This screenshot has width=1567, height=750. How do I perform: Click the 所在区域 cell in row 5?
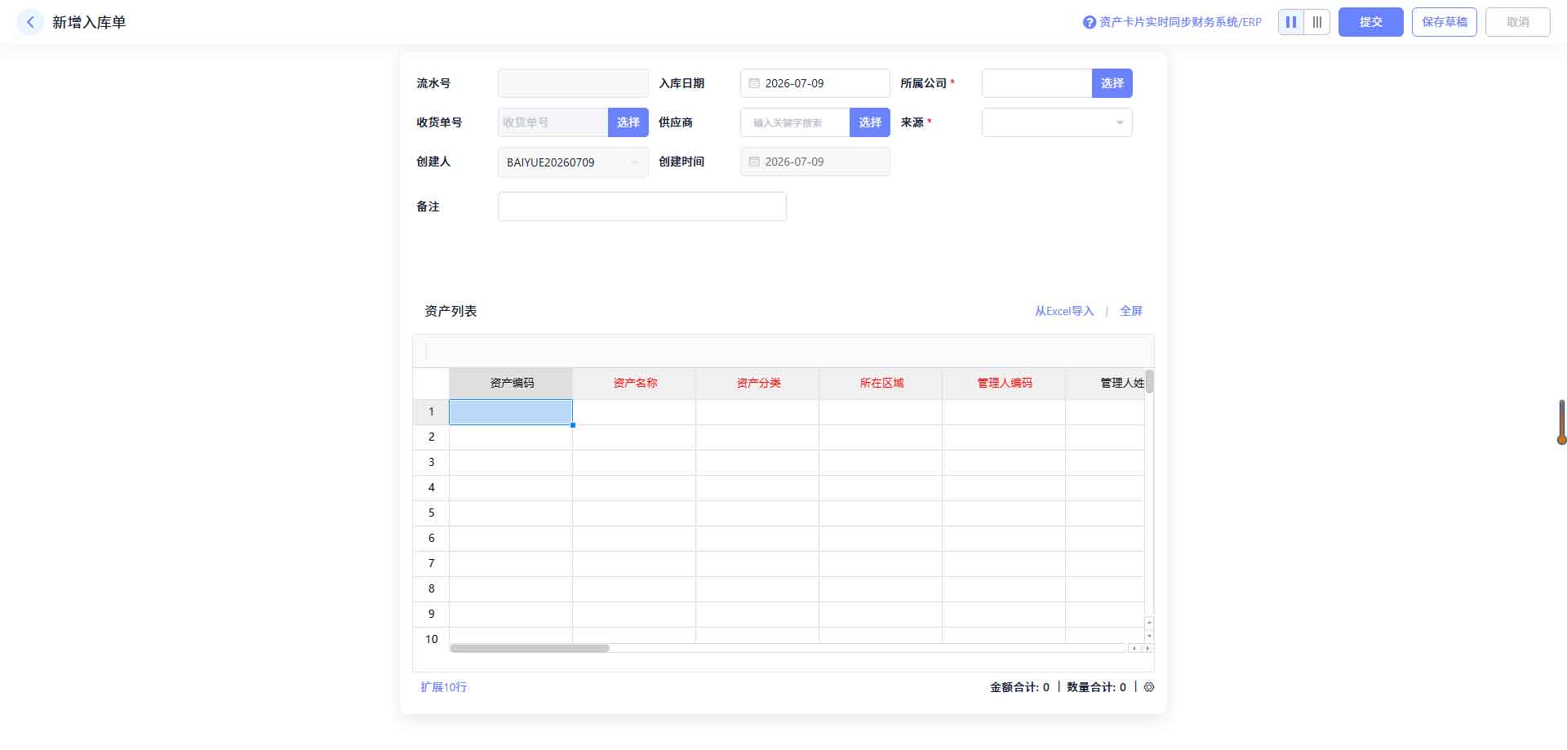pos(881,513)
